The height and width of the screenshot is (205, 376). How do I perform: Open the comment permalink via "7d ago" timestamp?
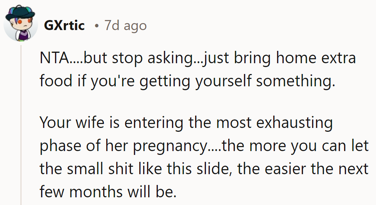125,25
